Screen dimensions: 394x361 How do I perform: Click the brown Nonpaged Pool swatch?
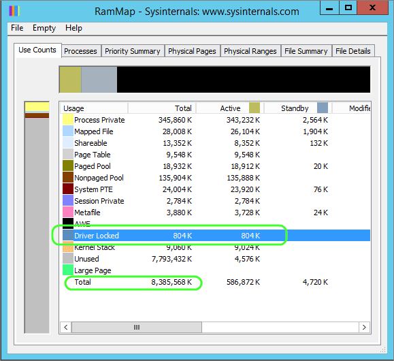[68, 177]
